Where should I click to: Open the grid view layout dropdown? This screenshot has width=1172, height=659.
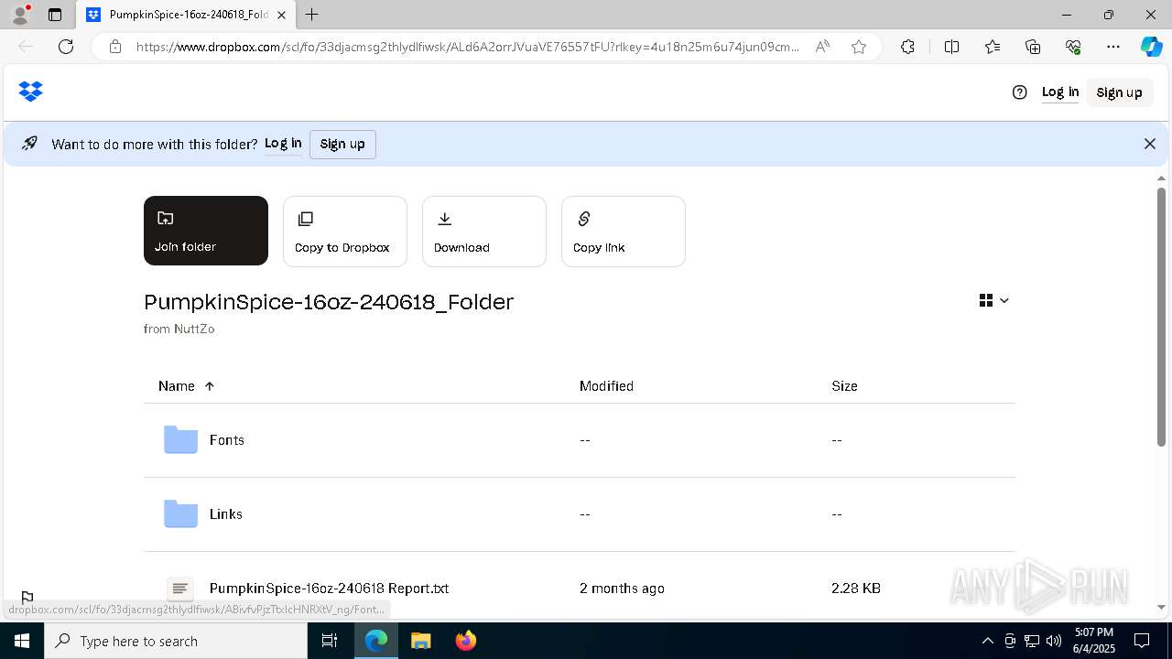coord(993,300)
